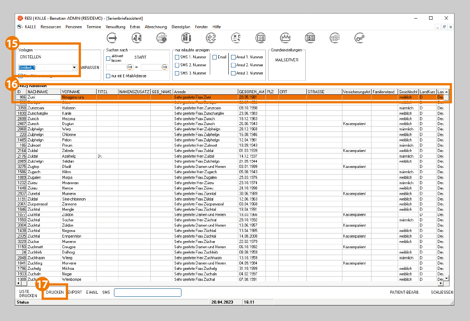Check the 'nur mit E-Mail-Adresse' option

tap(108, 76)
